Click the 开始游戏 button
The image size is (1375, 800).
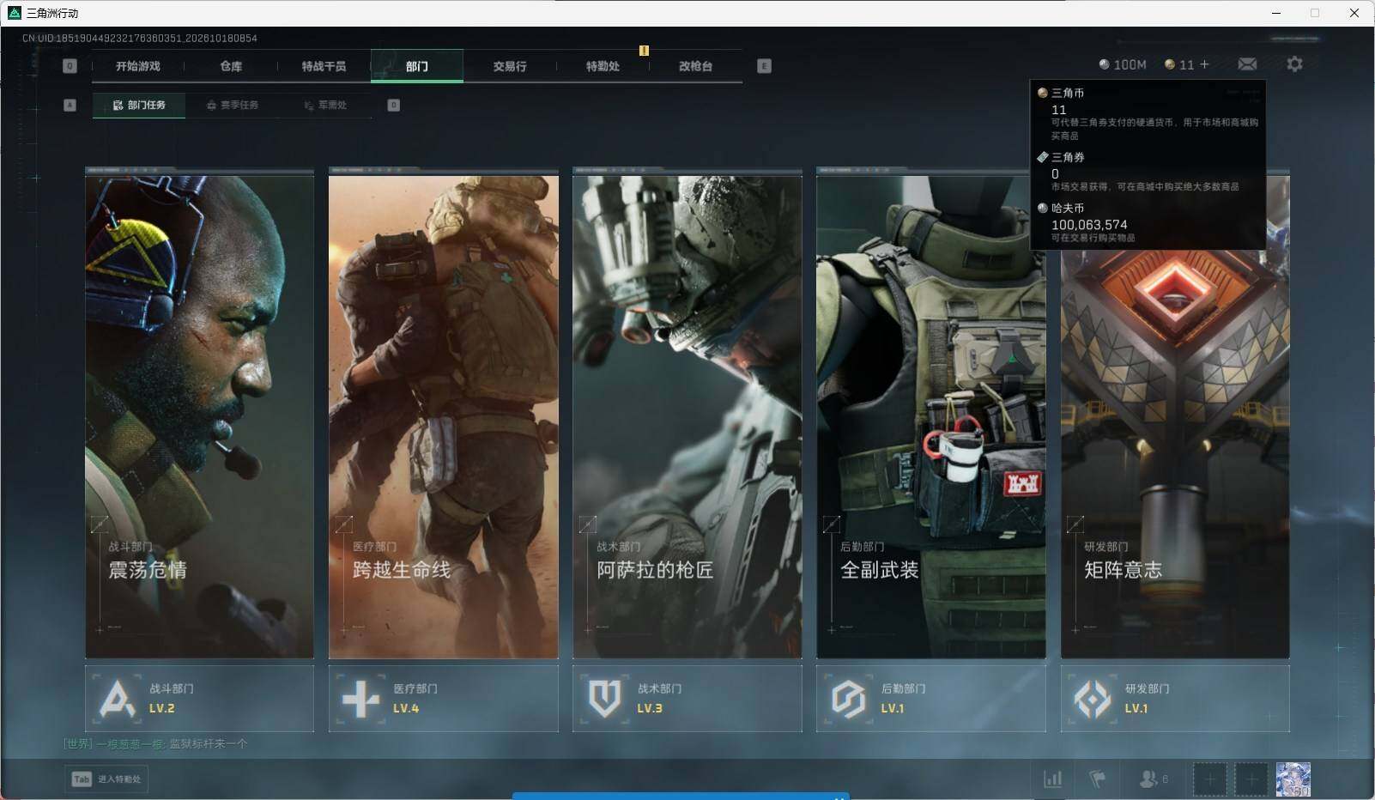[x=138, y=66]
